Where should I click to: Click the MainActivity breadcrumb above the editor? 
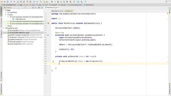pos(57,11)
